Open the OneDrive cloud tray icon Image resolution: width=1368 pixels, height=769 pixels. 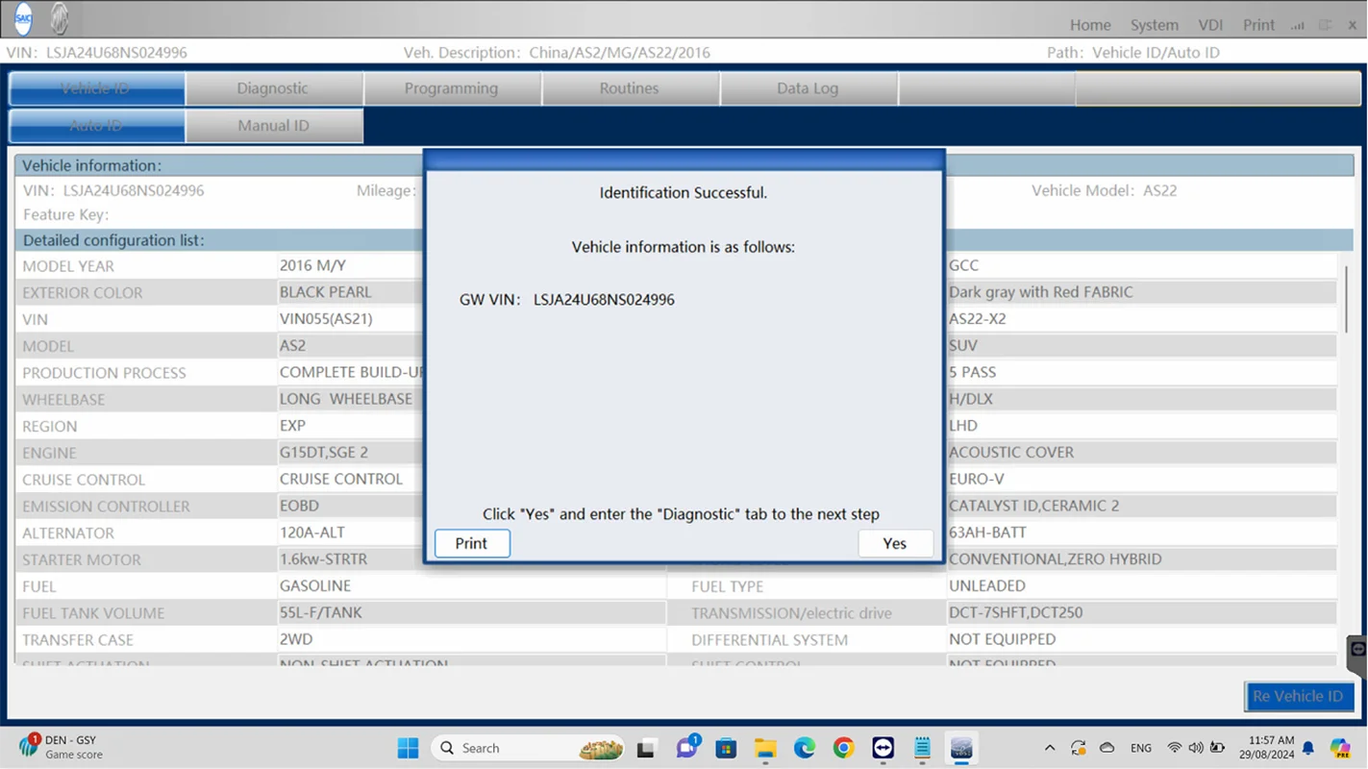1107,748
